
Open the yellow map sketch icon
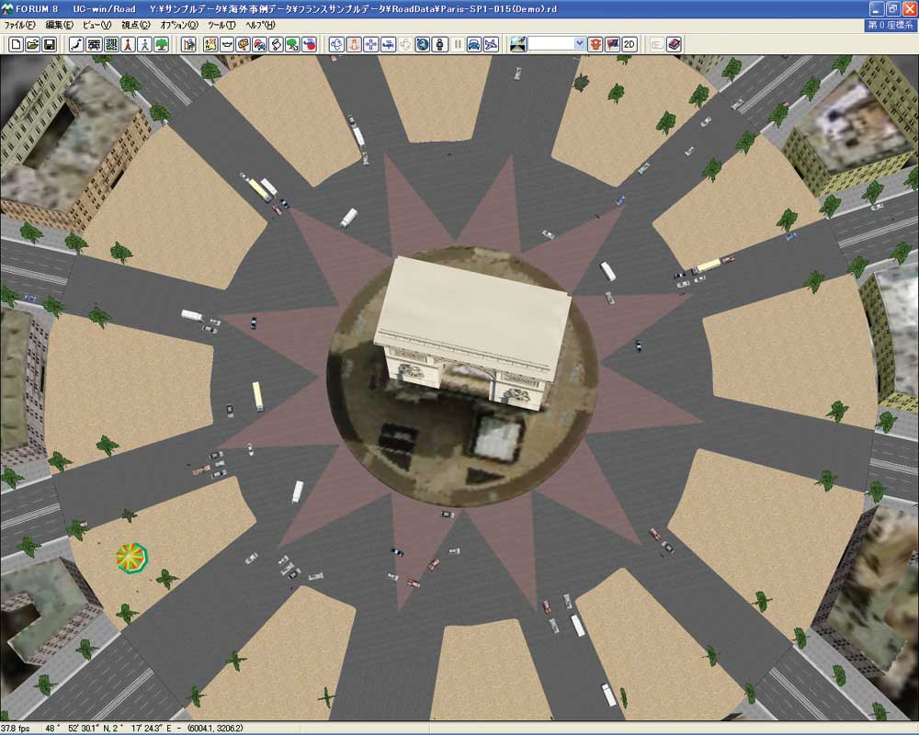[210, 44]
